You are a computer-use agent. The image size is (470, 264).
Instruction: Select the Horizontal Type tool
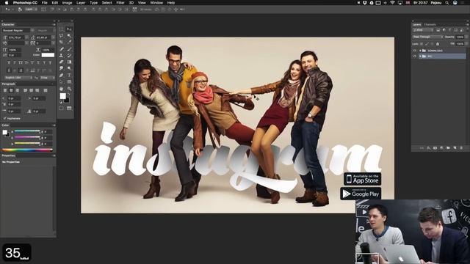coord(69,75)
